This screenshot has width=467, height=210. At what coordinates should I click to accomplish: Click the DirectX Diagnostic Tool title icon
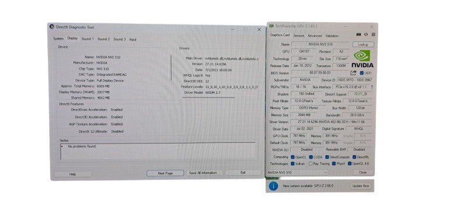tap(52, 27)
